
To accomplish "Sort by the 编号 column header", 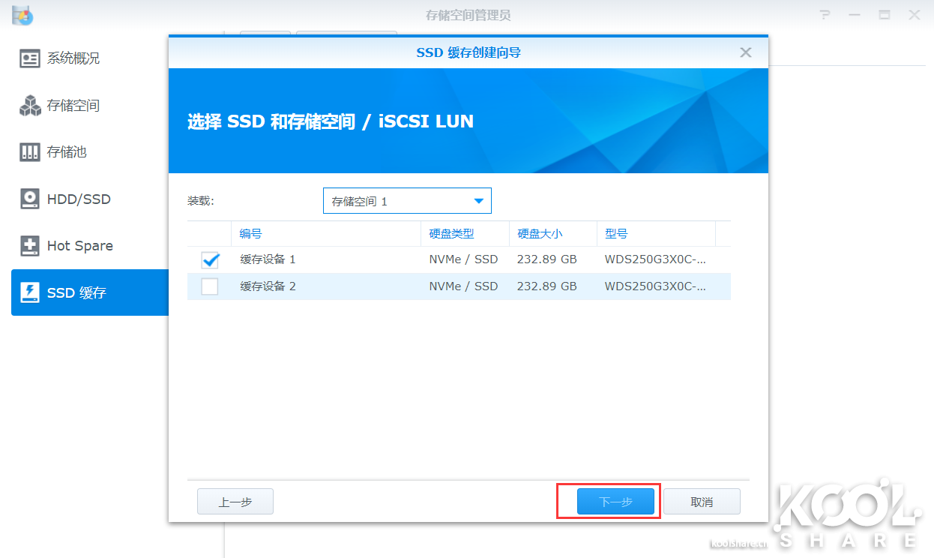I will pyautogui.click(x=251, y=234).
